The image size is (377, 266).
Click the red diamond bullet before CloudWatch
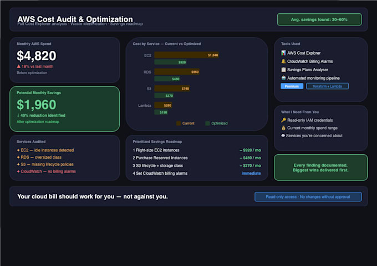point(18,171)
